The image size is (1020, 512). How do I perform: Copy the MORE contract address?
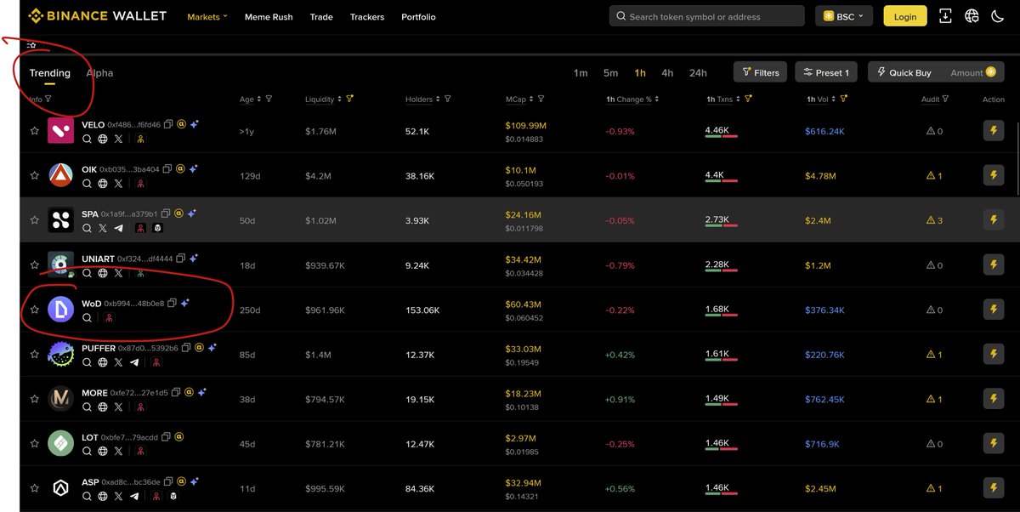click(176, 392)
